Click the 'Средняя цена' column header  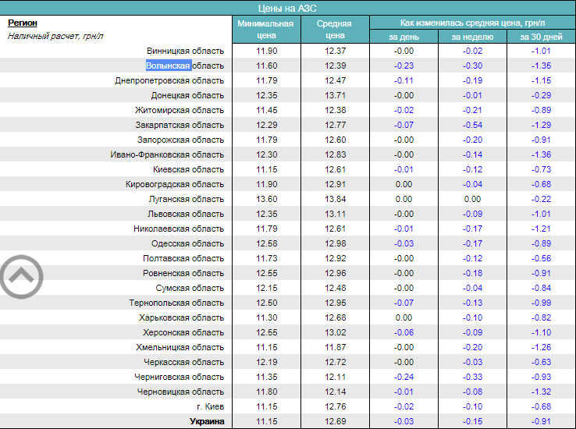334,29
